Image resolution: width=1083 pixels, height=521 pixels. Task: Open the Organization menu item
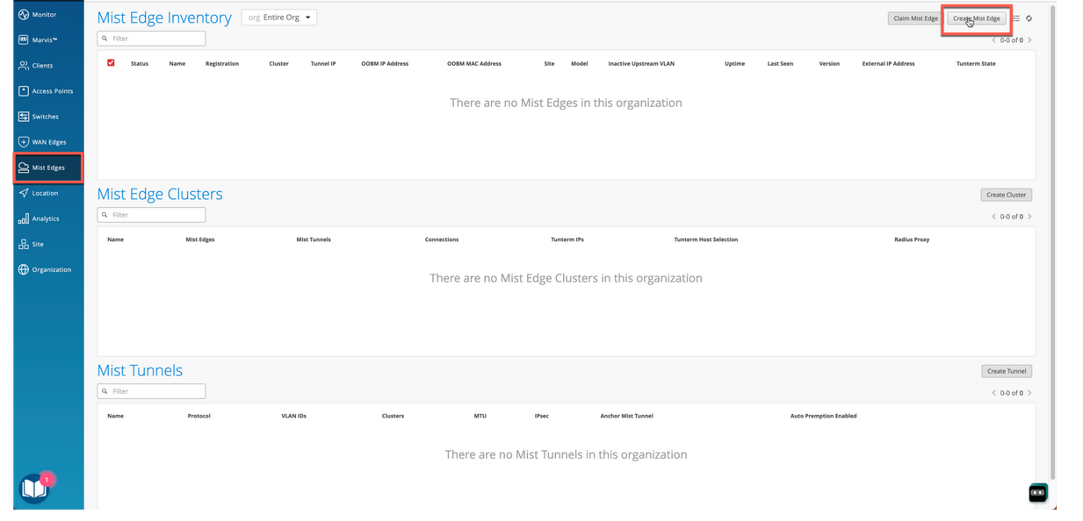click(51, 269)
